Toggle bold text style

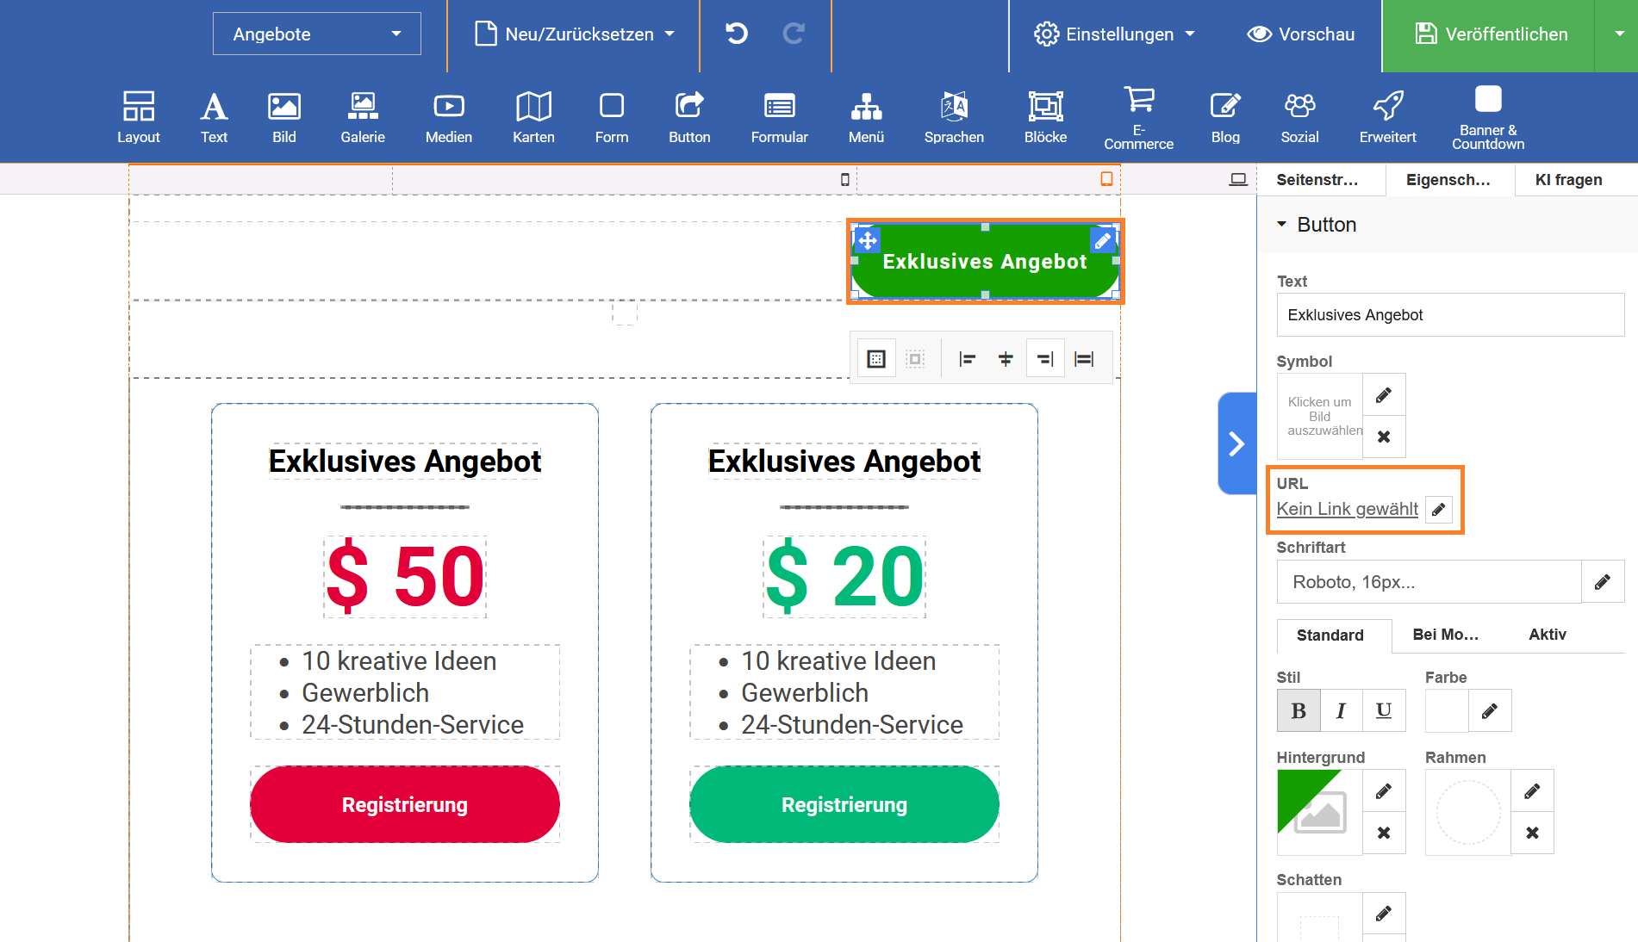coord(1299,710)
